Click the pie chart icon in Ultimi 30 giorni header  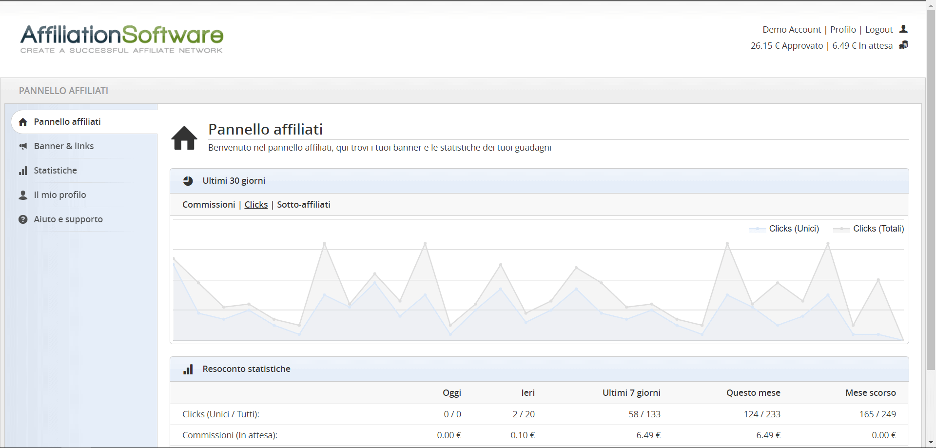pyautogui.click(x=188, y=181)
